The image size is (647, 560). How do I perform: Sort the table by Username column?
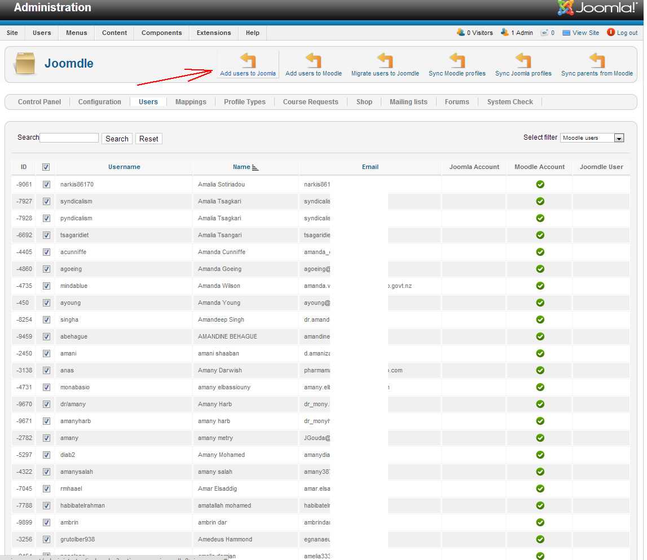click(124, 167)
